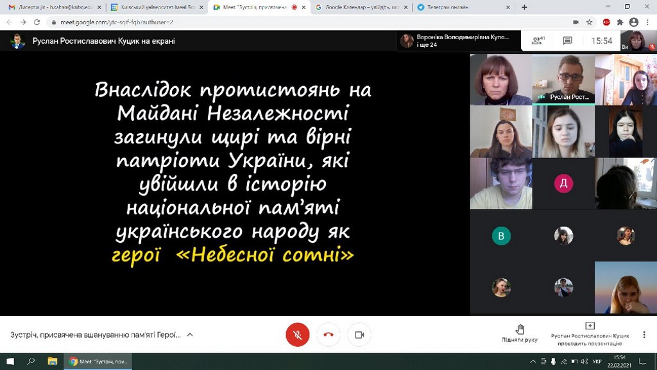Open the Chrome extensions puzzle icon
This screenshot has height=370, width=657.
[620, 22]
